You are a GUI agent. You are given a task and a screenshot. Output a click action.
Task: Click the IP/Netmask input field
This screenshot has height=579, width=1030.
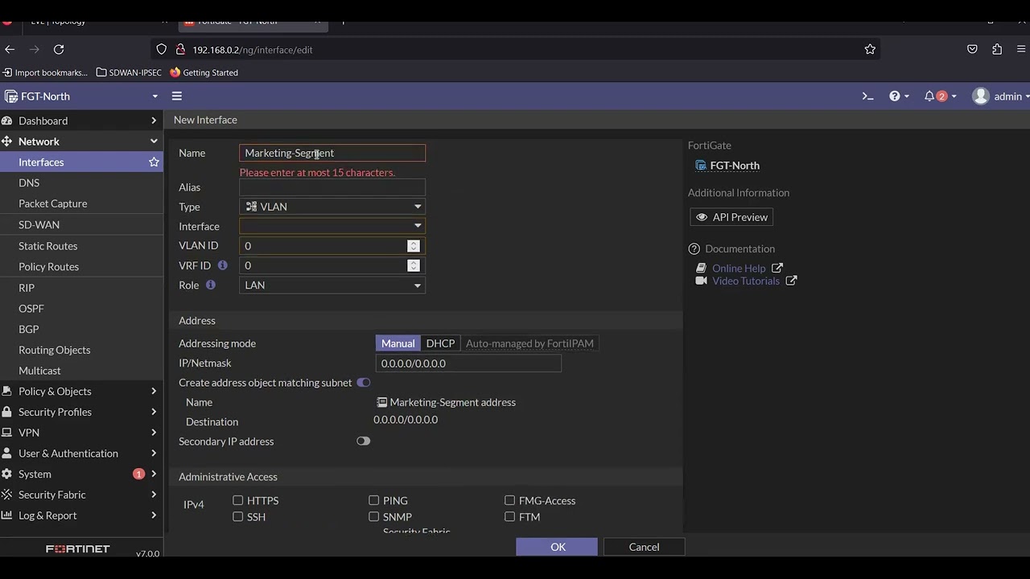[468, 363]
